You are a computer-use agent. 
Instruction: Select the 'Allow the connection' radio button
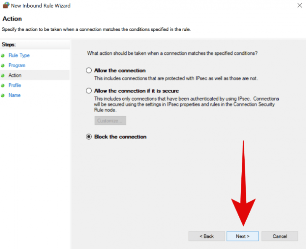click(89, 71)
